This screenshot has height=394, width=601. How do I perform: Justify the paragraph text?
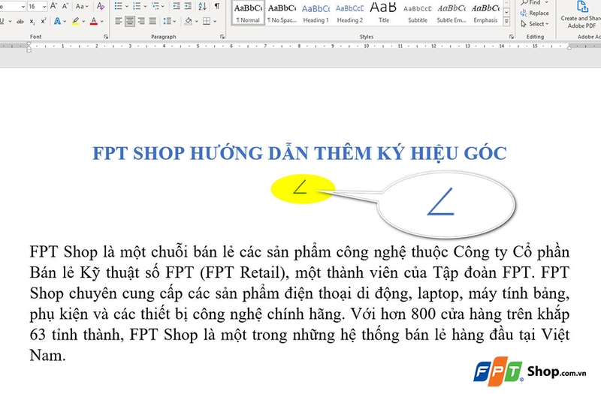click(x=153, y=21)
